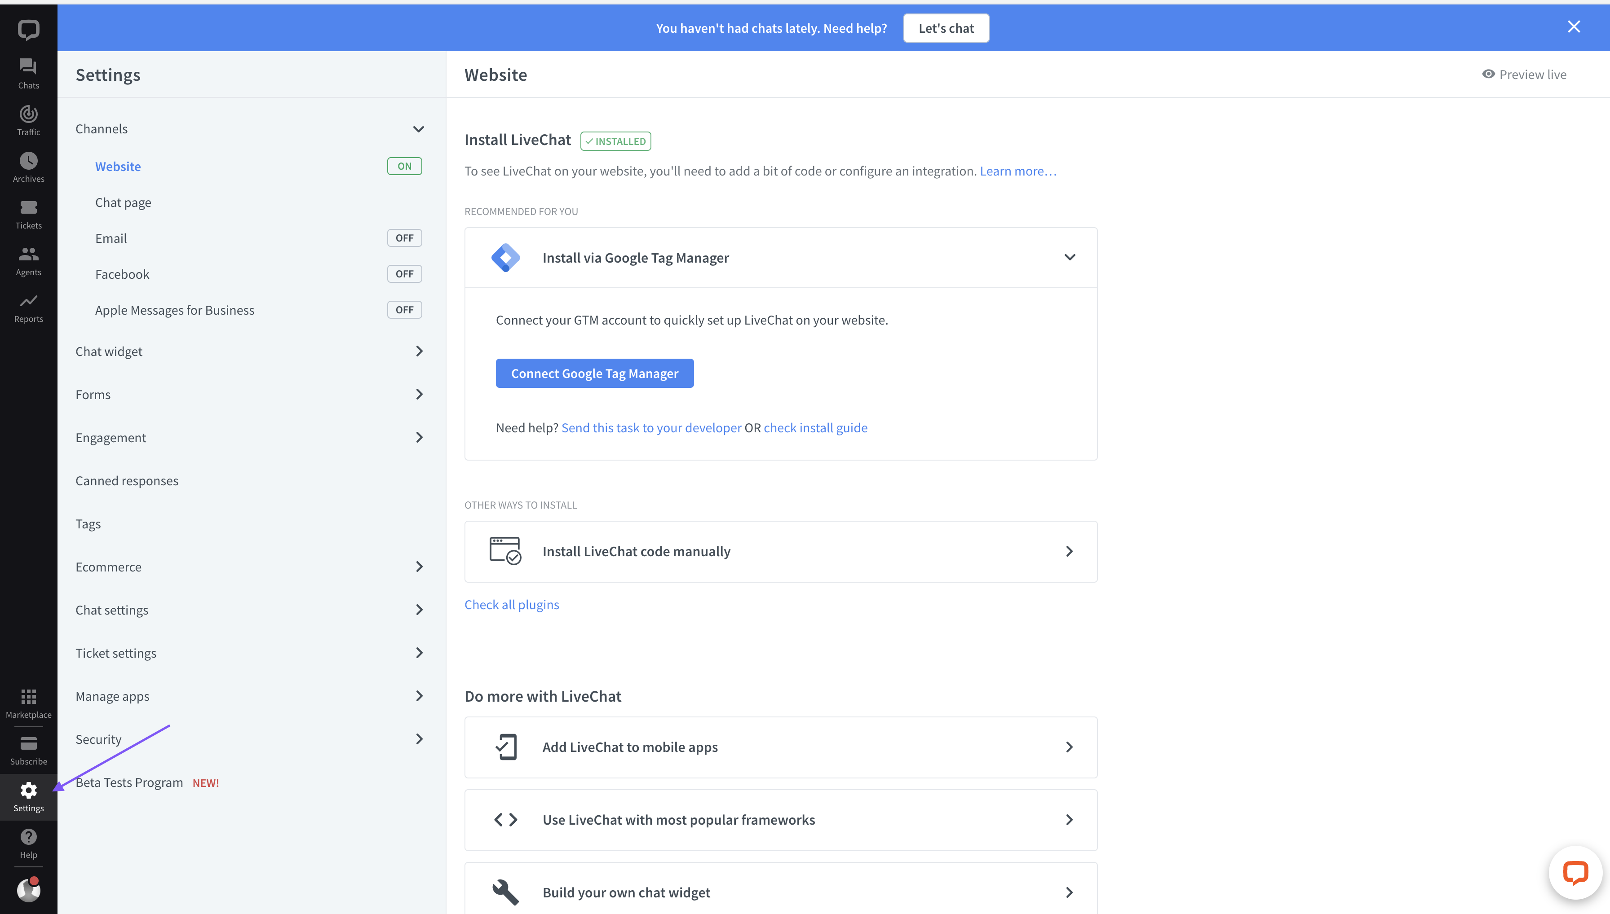Screen dimensions: 1610x914
Task: Select the Chat page menu item
Action: pos(123,202)
